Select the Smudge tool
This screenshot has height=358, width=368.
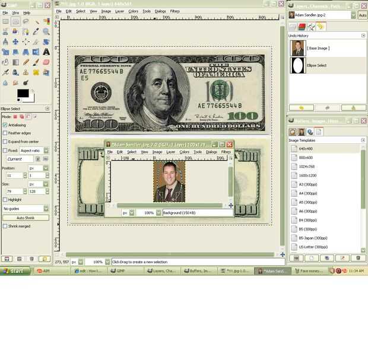[x=15, y=83]
